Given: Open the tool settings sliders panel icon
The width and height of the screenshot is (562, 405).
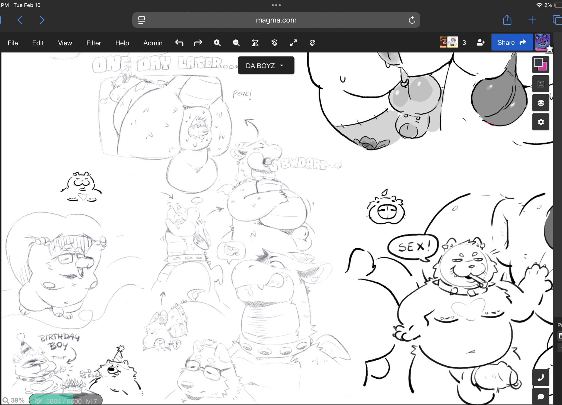Looking at the screenshot, I should click(x=540, y=84).
